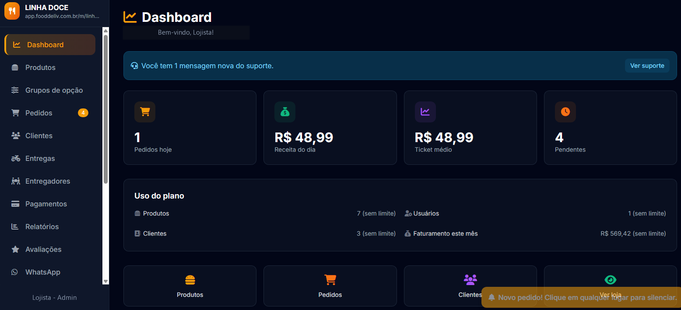This screenshot has height=310, width=681.
Task: Click the 'Bem-vindo, Lojista!' text
Action: (x=186, y=32)
